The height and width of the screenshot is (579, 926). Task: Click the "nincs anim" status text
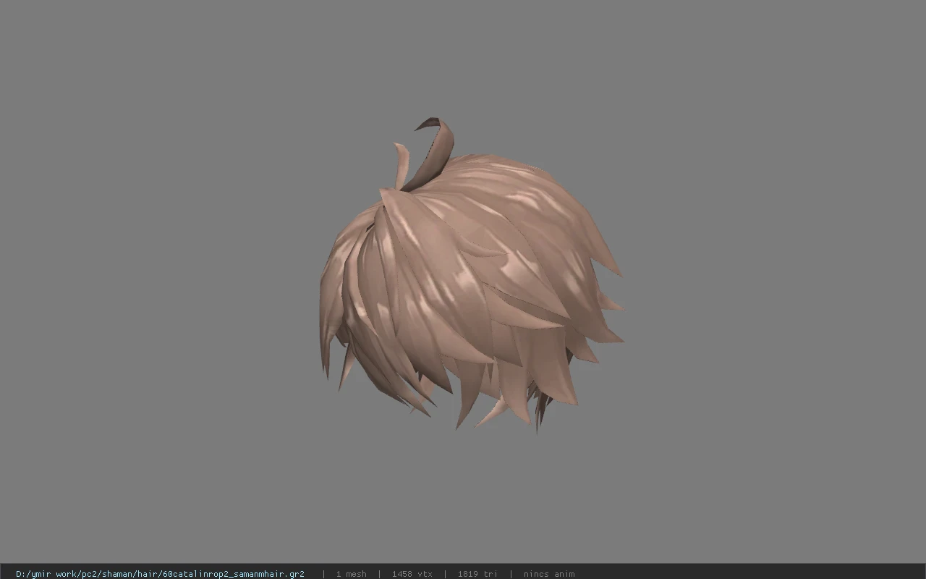[x=549, y=574]
